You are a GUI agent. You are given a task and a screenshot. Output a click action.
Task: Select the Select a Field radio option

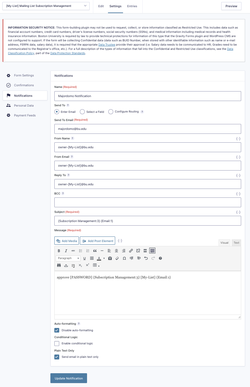click(82, 112)
